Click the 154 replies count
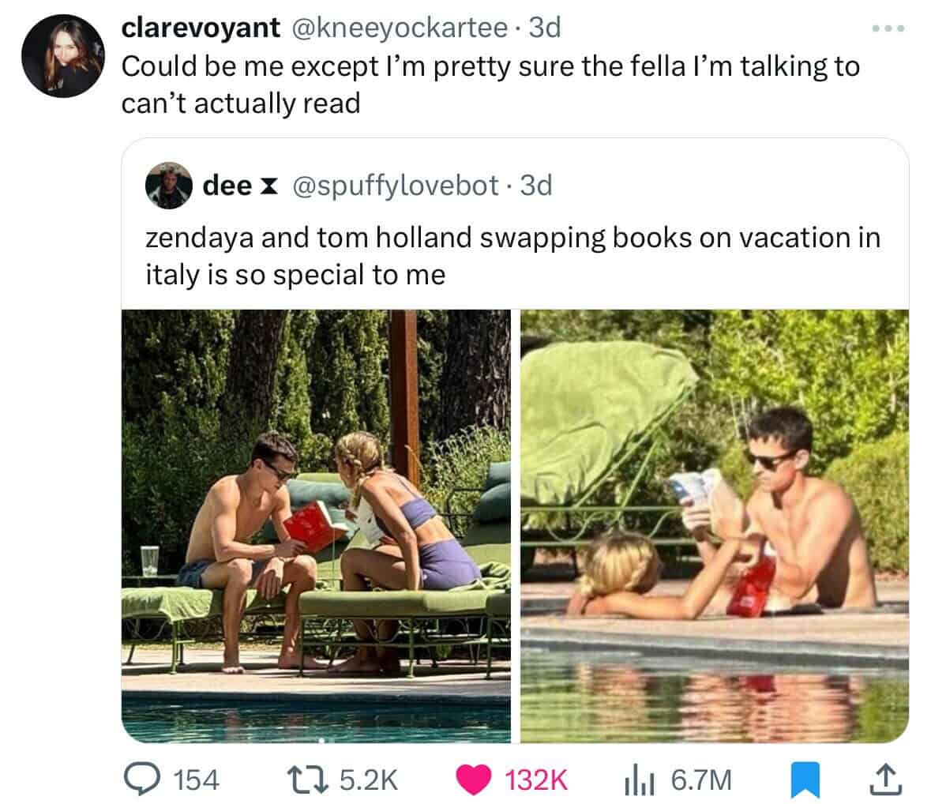This screenshot has width=931, height=804. point(196,780)
